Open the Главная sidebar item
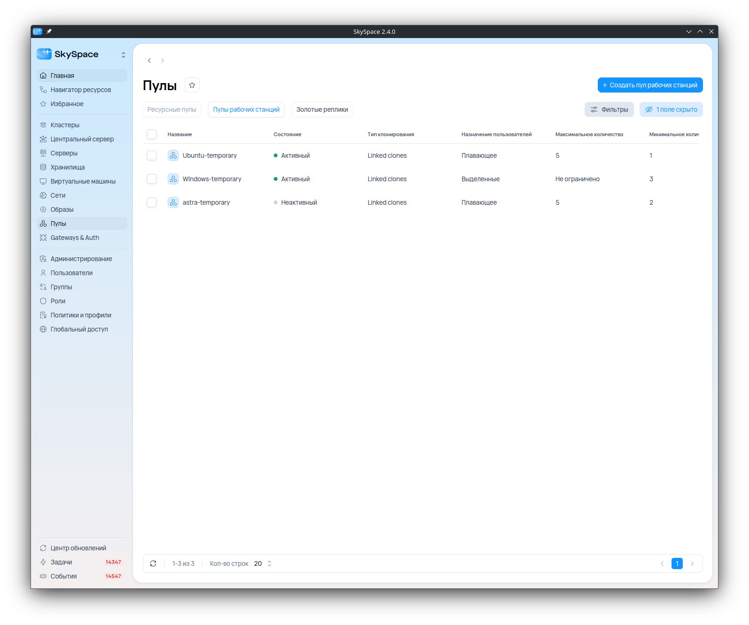 [x=82, y=76]
